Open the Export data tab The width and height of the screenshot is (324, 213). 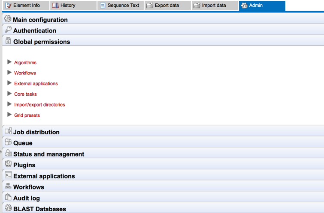(167, 6)
